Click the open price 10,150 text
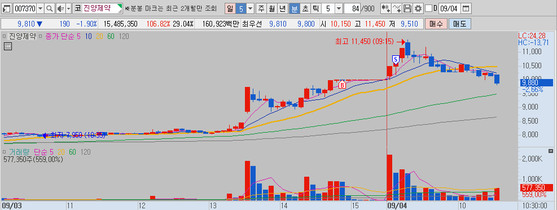 click(x=341, y=24)
